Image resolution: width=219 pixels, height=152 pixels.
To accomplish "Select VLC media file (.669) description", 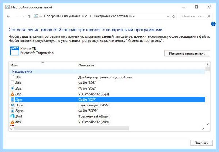I will pyautogui.click(x=93, y=122).
